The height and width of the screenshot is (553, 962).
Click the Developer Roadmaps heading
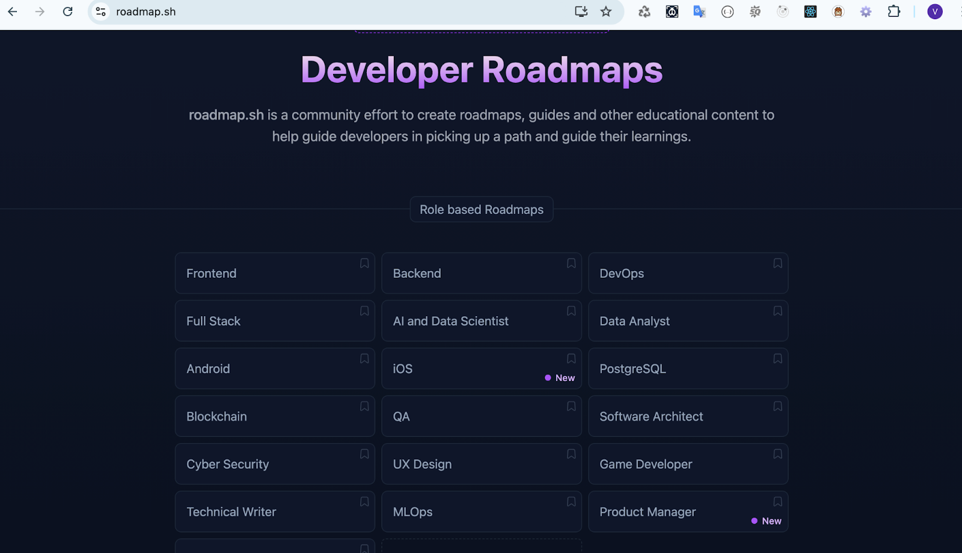(x=482, y=70)
